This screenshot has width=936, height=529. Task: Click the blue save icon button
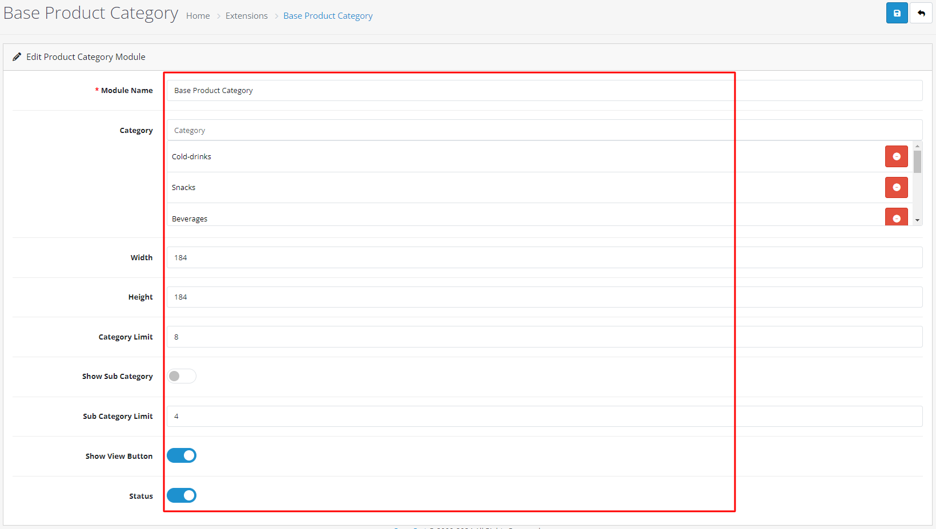click(x=897, y=13)
